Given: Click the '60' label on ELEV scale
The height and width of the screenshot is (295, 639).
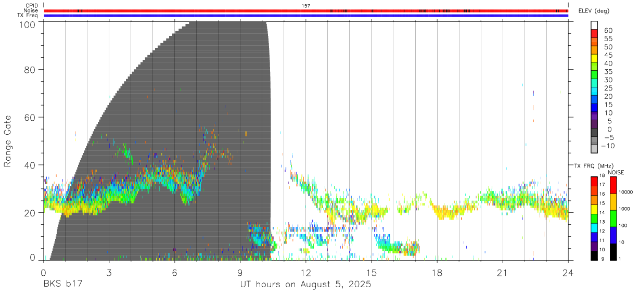Looking at the screenshot, I should pos(608,31).
